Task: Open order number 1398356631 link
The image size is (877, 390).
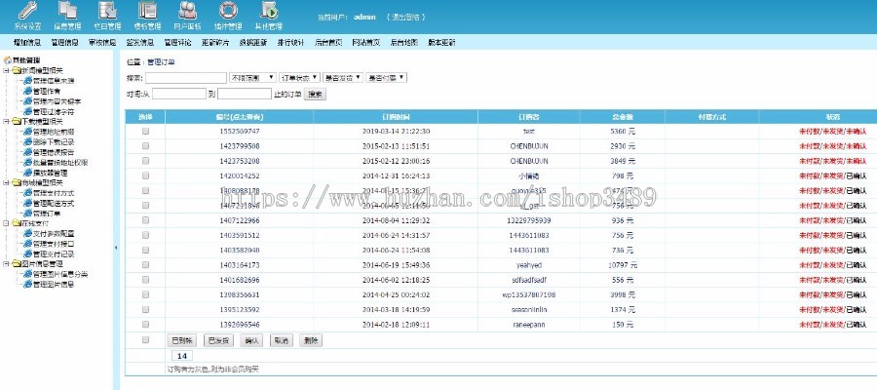Action: pos(239,294)
